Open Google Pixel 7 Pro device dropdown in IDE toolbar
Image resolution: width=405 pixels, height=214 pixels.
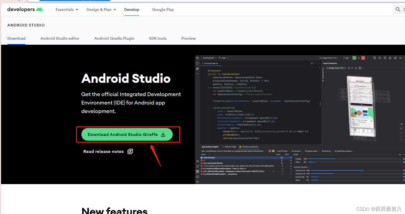tap(329, 58)
